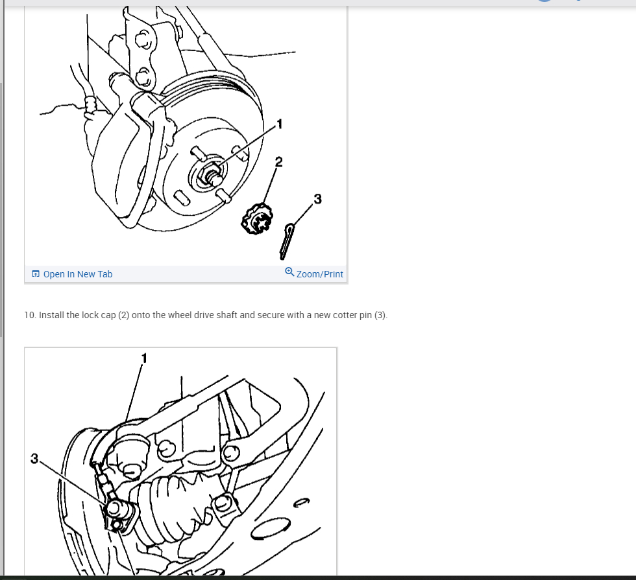Click the drive shaft boot diagram image
Viewport: 636px width, 580px height.
pos(180,461)
